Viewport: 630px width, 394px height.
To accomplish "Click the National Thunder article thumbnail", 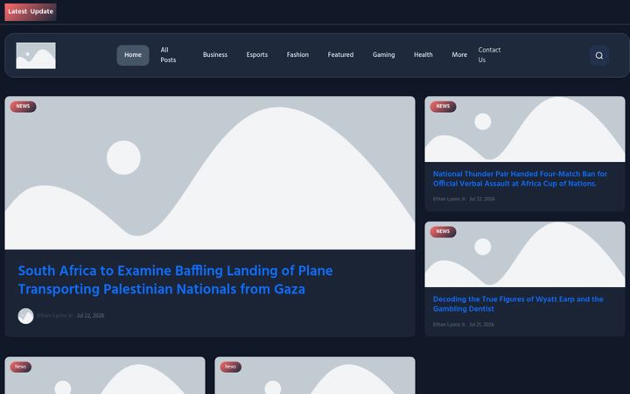I will point(525,129).
